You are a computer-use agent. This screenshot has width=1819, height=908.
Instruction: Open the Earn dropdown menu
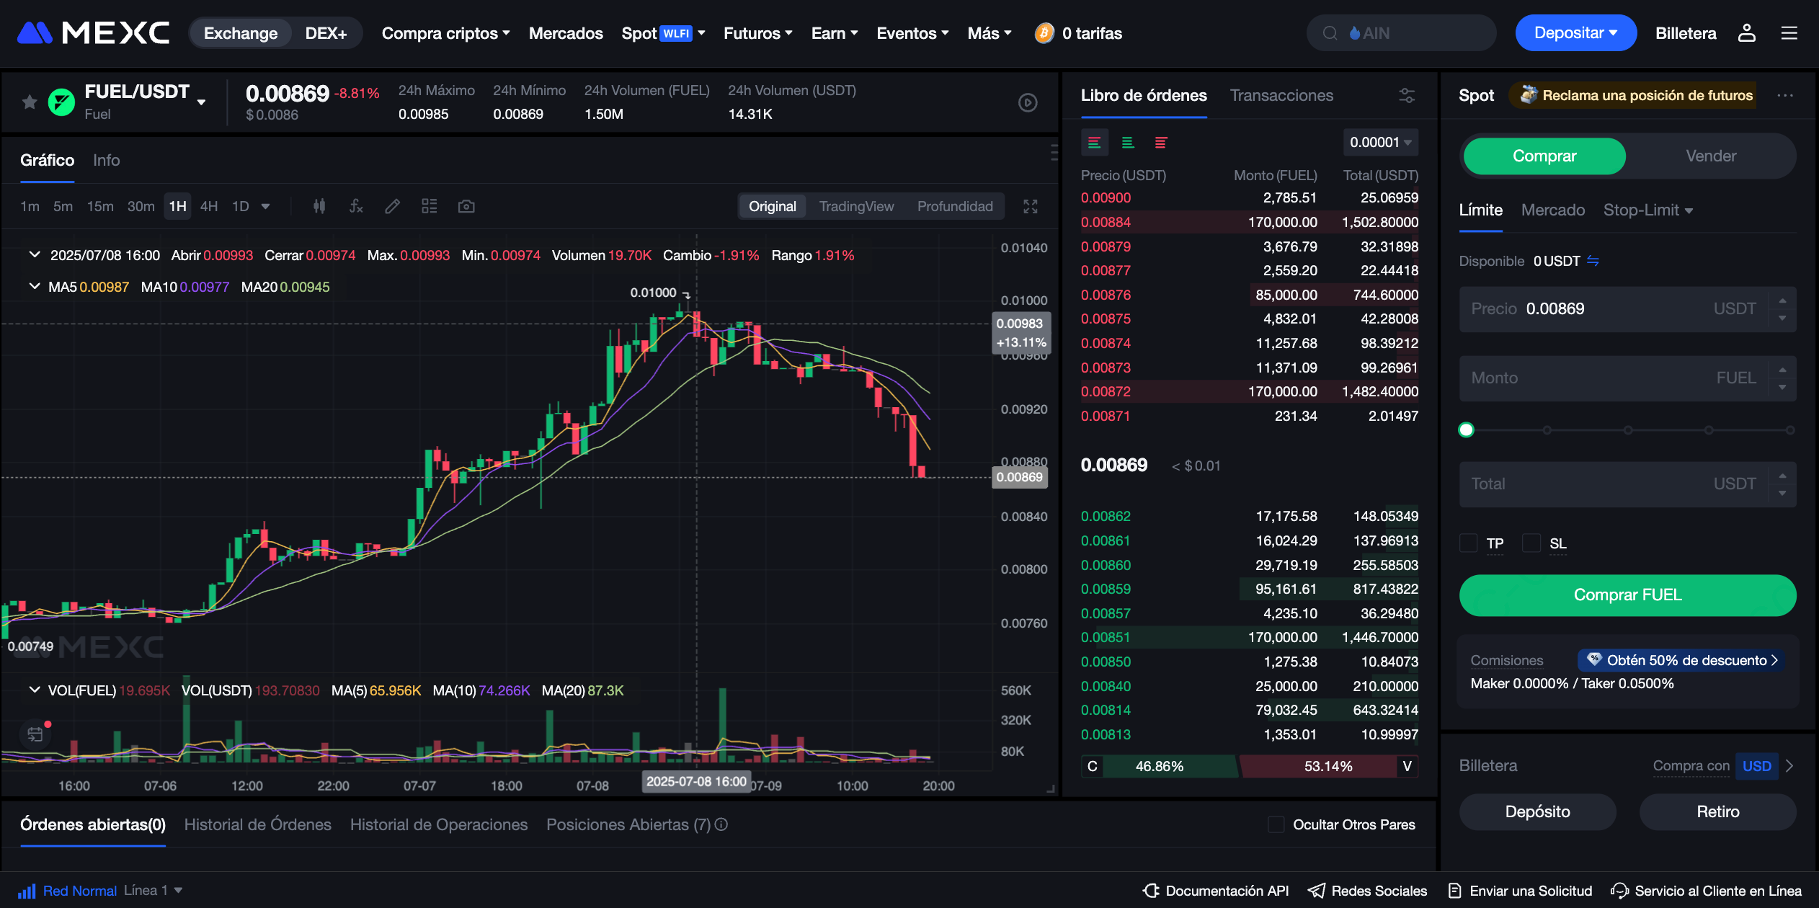tap(835, 33)
